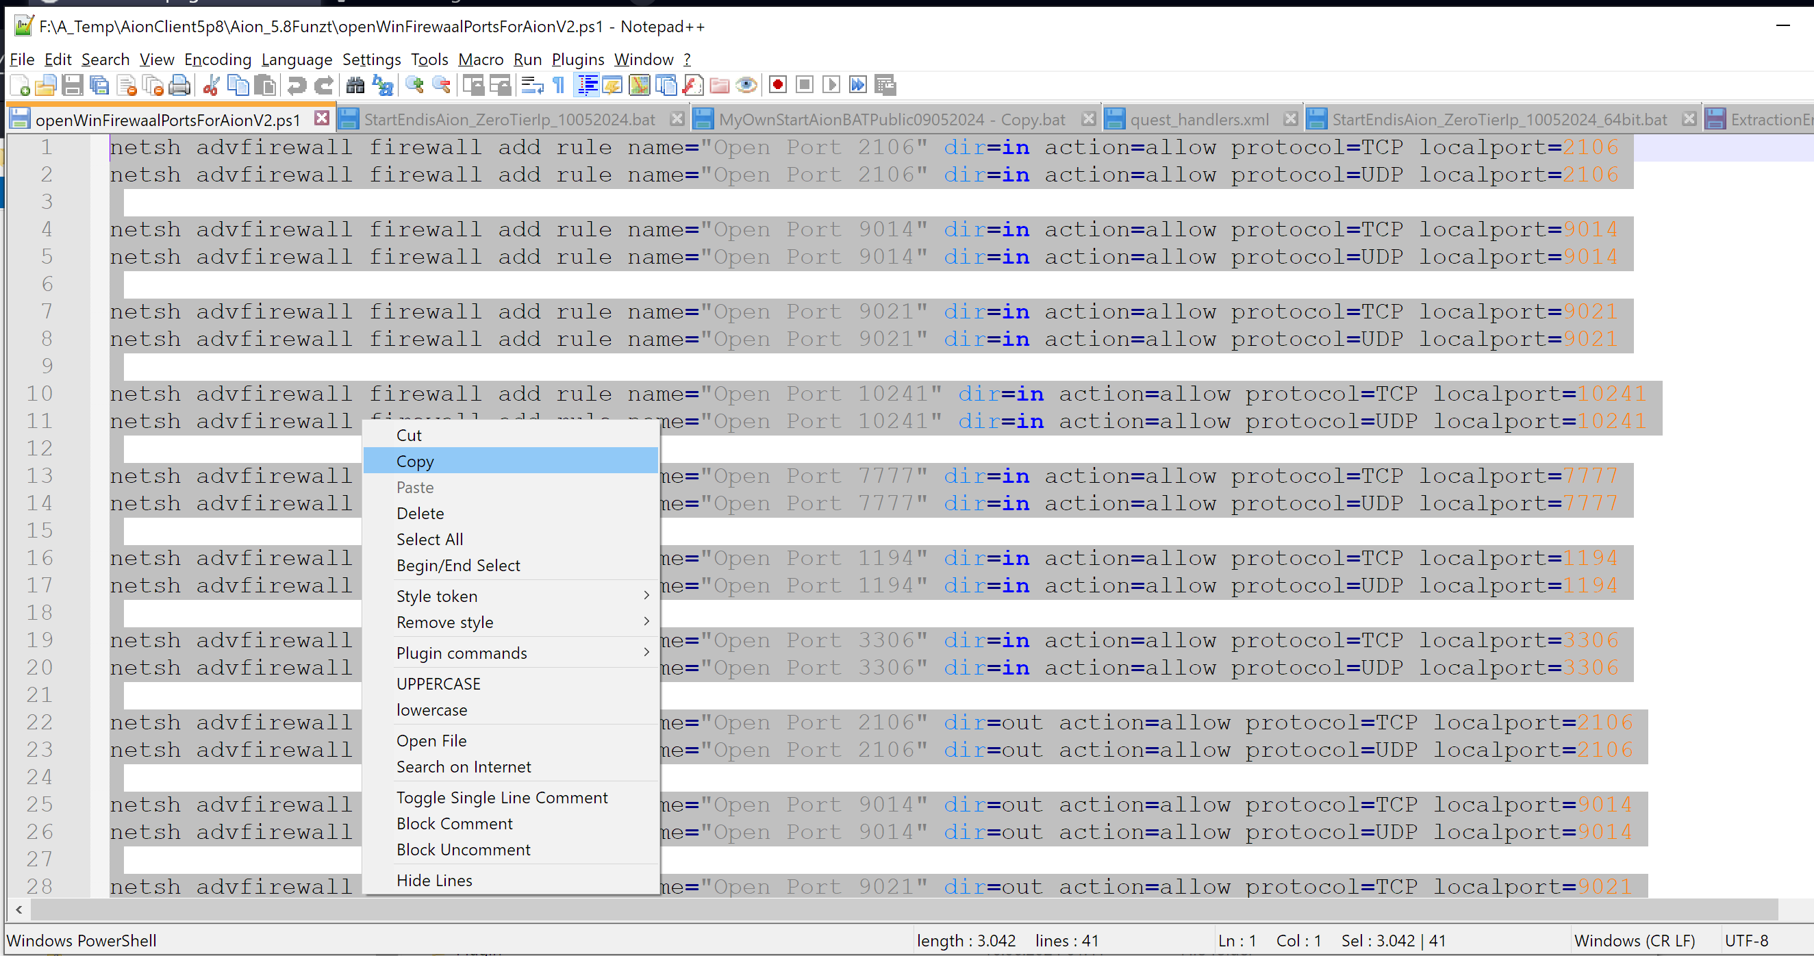The height and width of the screenshot is (956, 1814).
Task: Click the Start Recording macro icon
Action: point(777,85)
